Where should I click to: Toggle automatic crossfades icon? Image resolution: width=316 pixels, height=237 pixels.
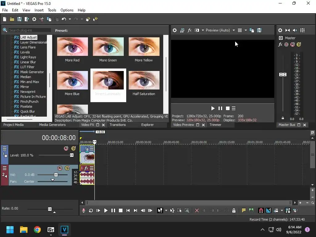pyautogui.click(x=268, y=210)
